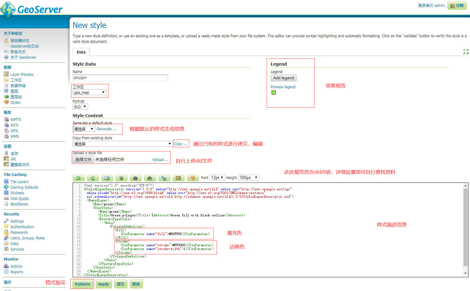The image size is (470, 291).
Task: Click the Disk Quota drive icon
Action: [x=6, y=198]
